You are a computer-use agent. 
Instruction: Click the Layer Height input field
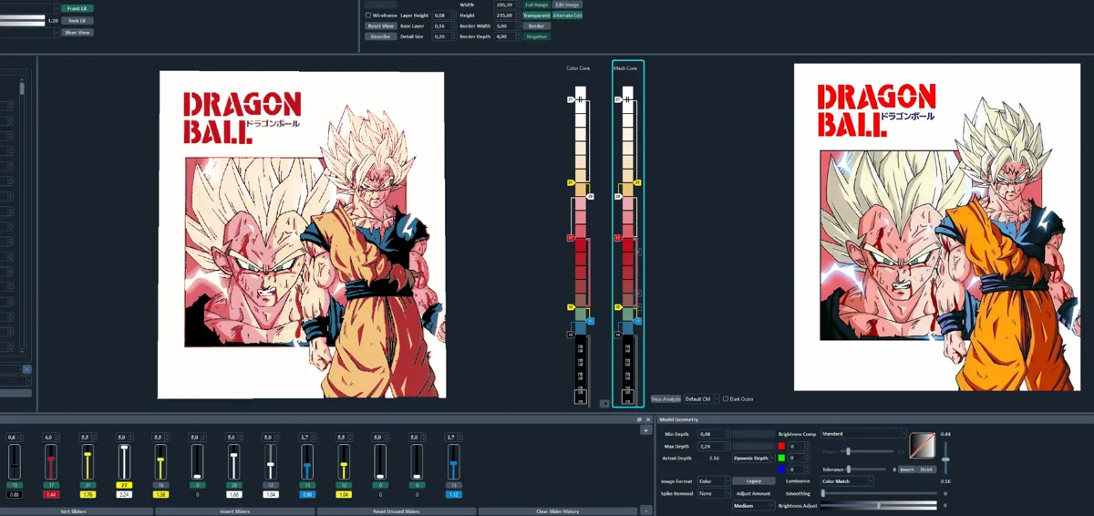(x=443, y=15)
